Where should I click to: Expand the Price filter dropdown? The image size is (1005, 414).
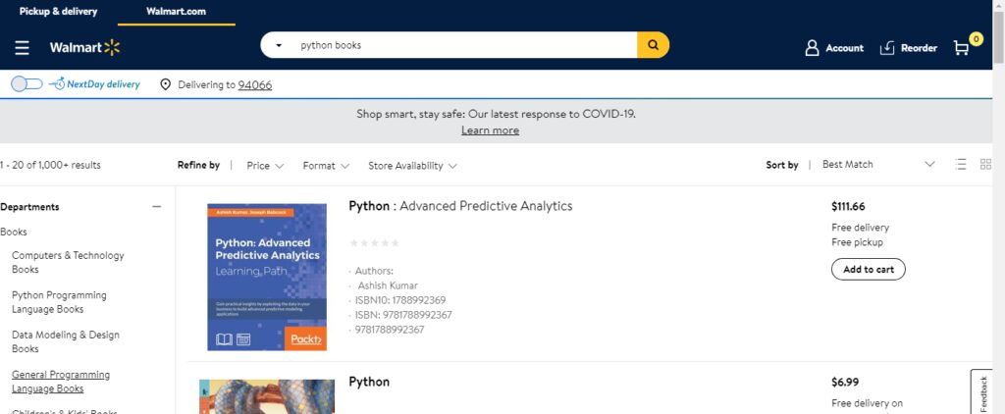(x=265, y=166)
